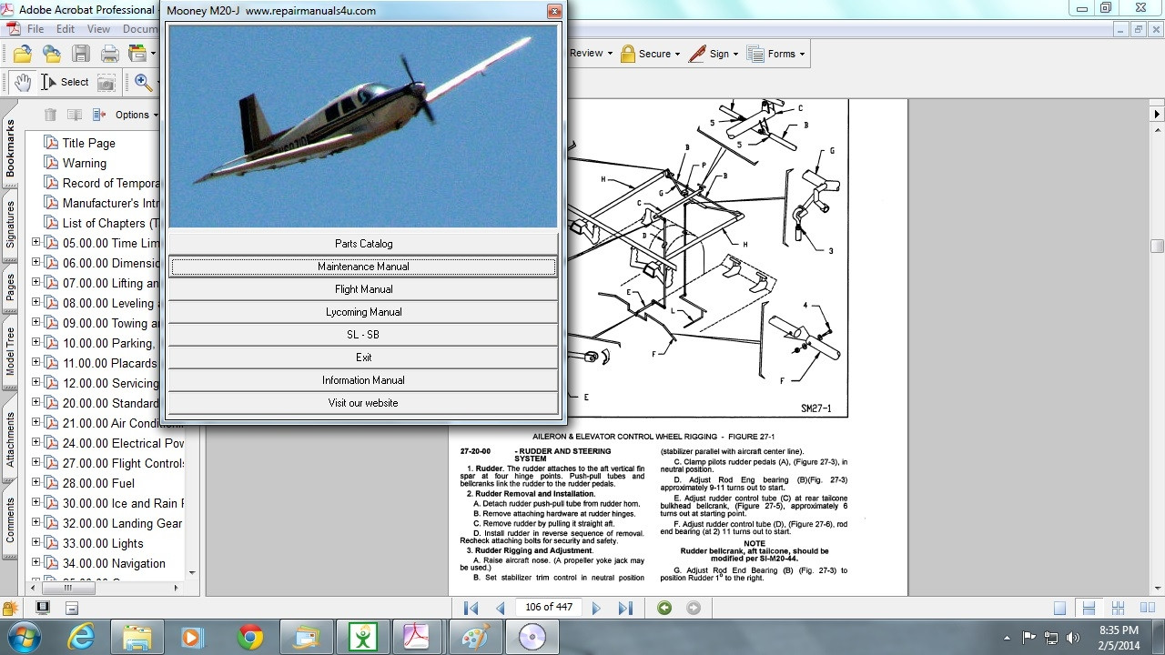Go to the first page button
This screenshot has height=655, width=1165.
tap(471, 608)
